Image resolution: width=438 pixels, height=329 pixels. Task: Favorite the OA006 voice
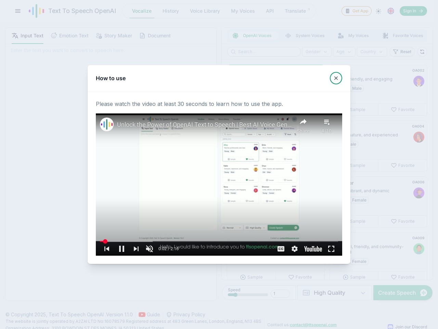click(x=403, y=221)
